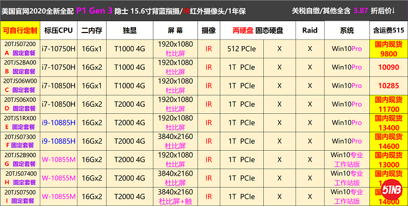Click 'Win10专业 工作站版' in row G

pos(347,160)
